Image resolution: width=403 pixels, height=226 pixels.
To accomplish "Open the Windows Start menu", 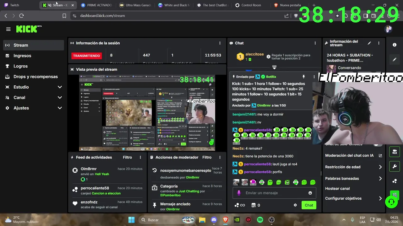I will 132,220.
